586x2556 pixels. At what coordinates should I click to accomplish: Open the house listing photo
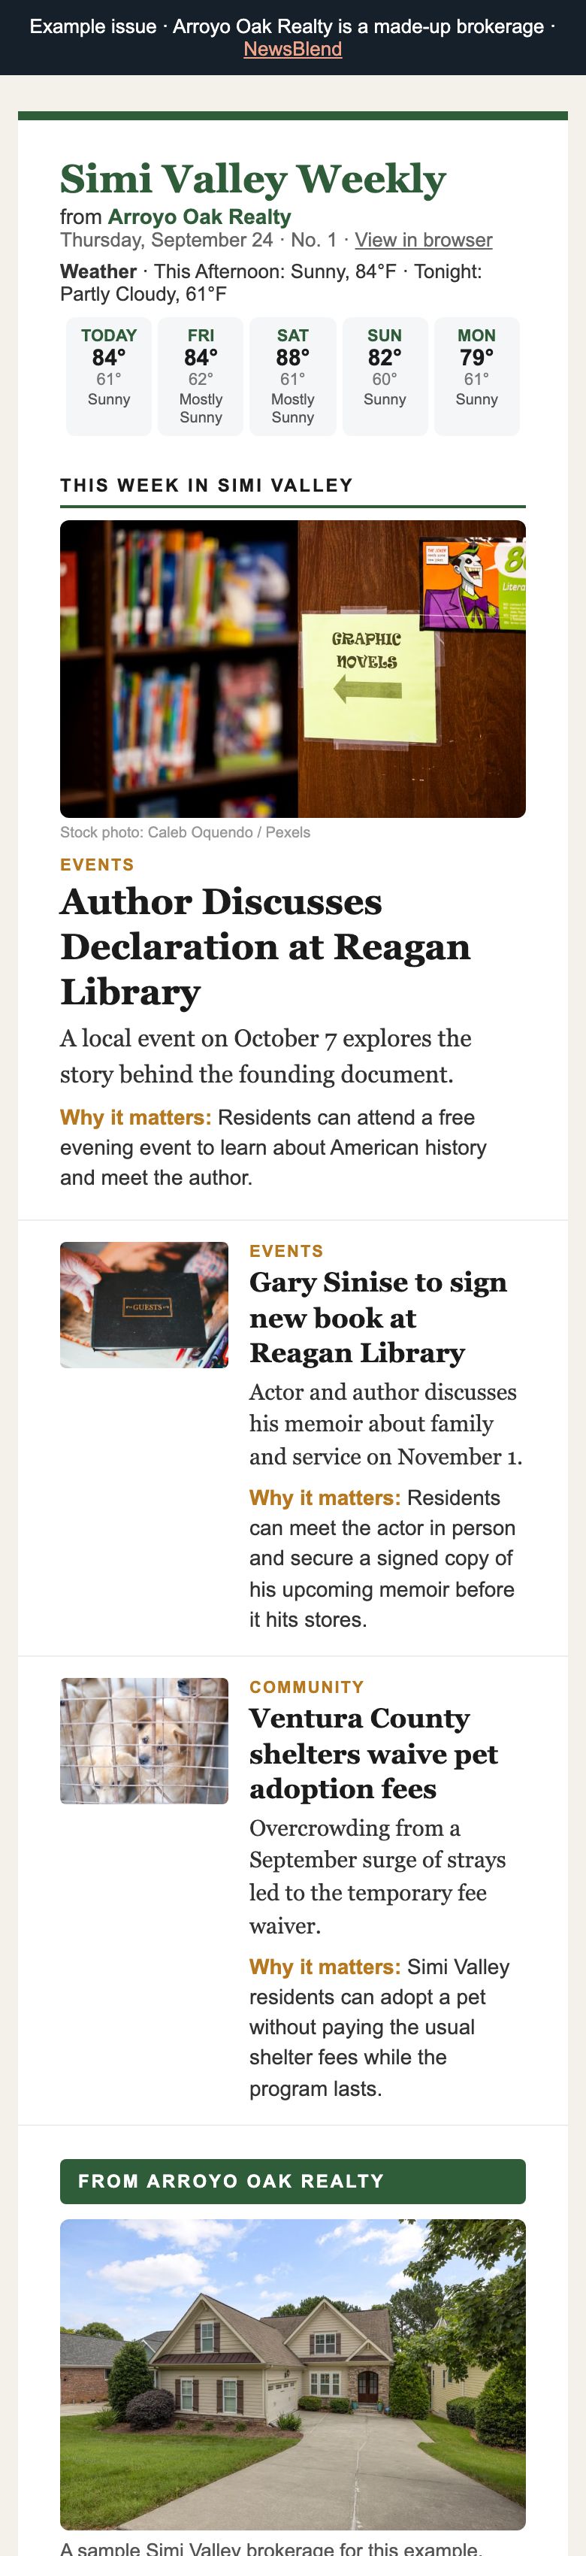point(292,2374)
